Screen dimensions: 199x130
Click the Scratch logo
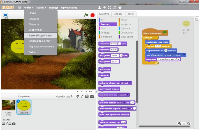pyautogui.click(x=8, y=8)
